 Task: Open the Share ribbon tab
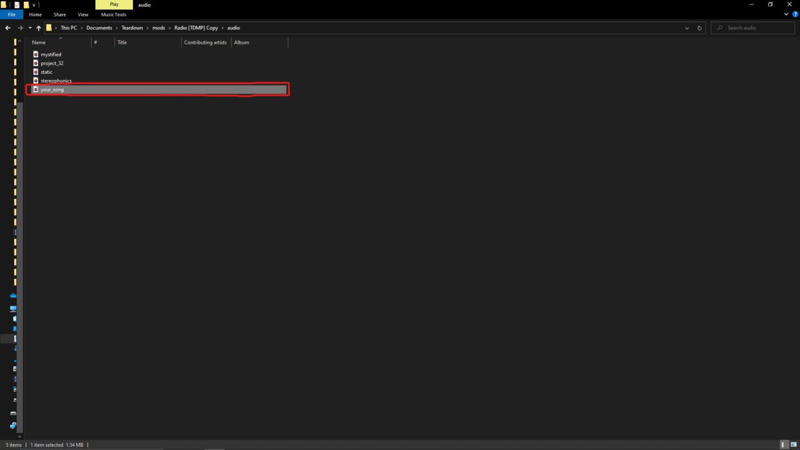pyautogui.click(x=59, y=14)
